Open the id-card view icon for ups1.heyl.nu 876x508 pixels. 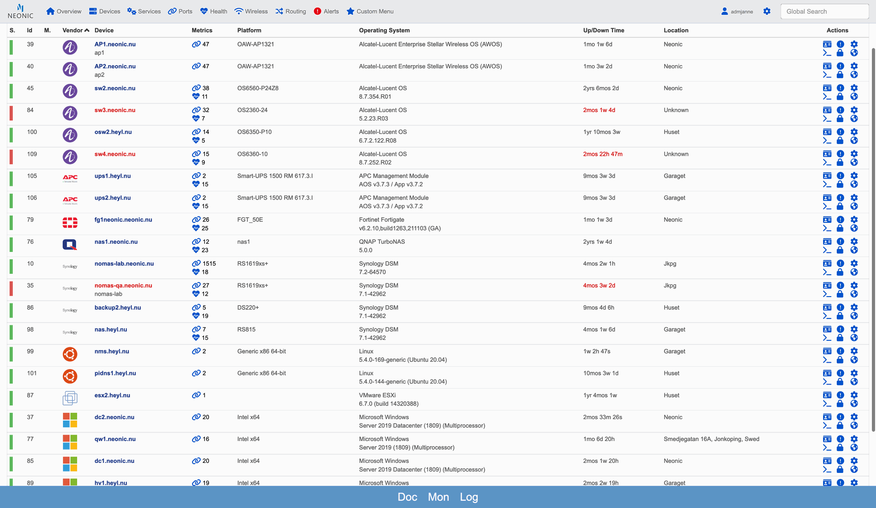point(827,176)
